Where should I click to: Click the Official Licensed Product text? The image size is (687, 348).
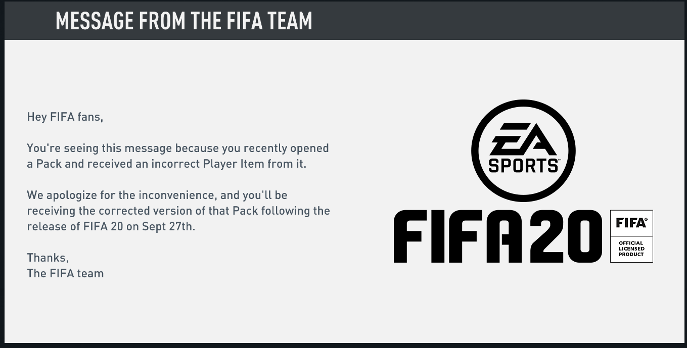click(631, 248)
